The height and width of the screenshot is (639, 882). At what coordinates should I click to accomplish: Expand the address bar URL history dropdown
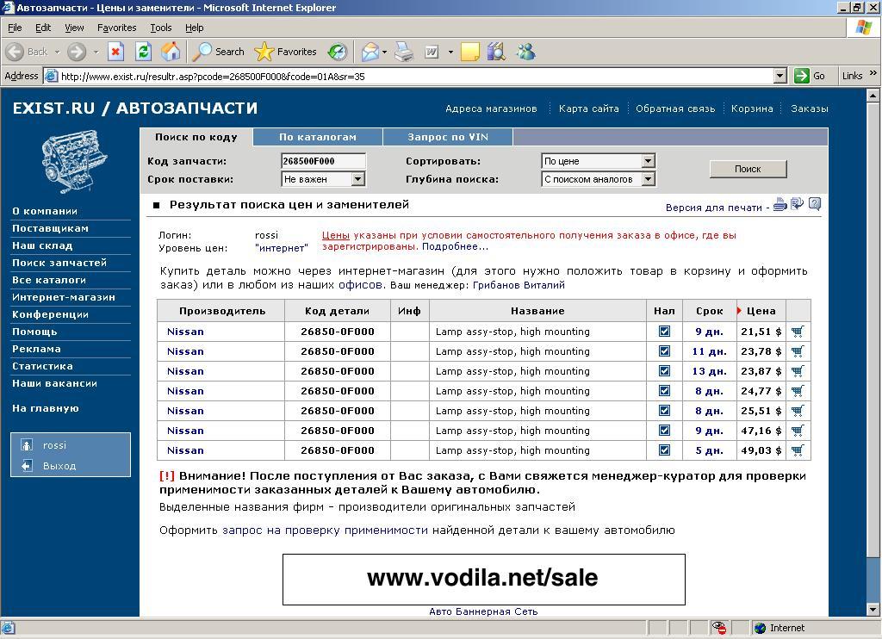click(780, 76)
